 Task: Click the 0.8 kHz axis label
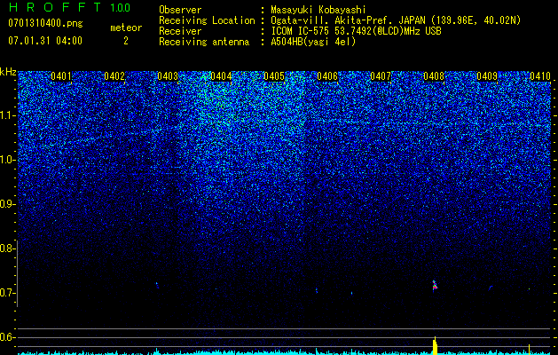[x=8, y=248]
